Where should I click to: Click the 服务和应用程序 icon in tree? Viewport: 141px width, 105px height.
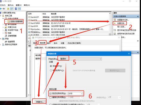[x=3, y=44]
